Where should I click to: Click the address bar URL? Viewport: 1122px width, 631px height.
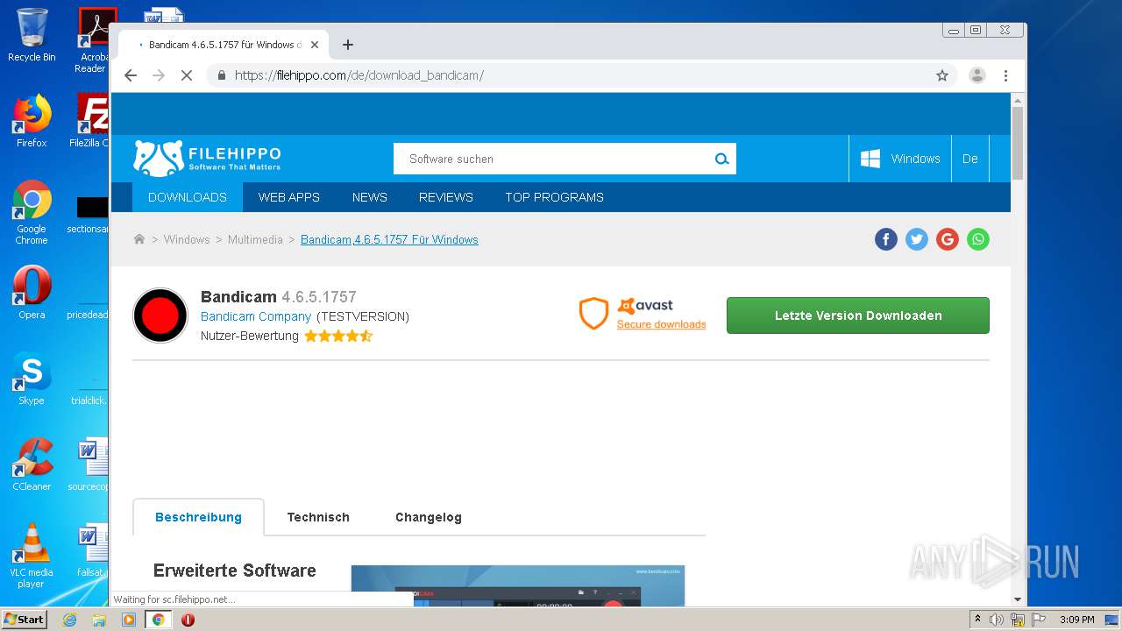pyautogui.click(x=359, y=75)
